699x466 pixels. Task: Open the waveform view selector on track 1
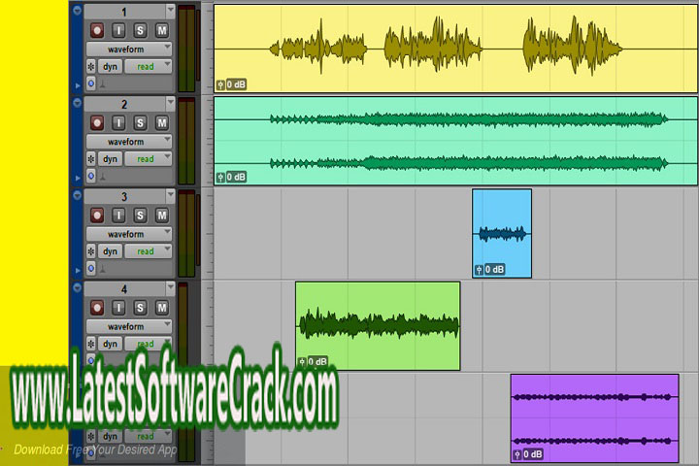[x=128, y=48]
